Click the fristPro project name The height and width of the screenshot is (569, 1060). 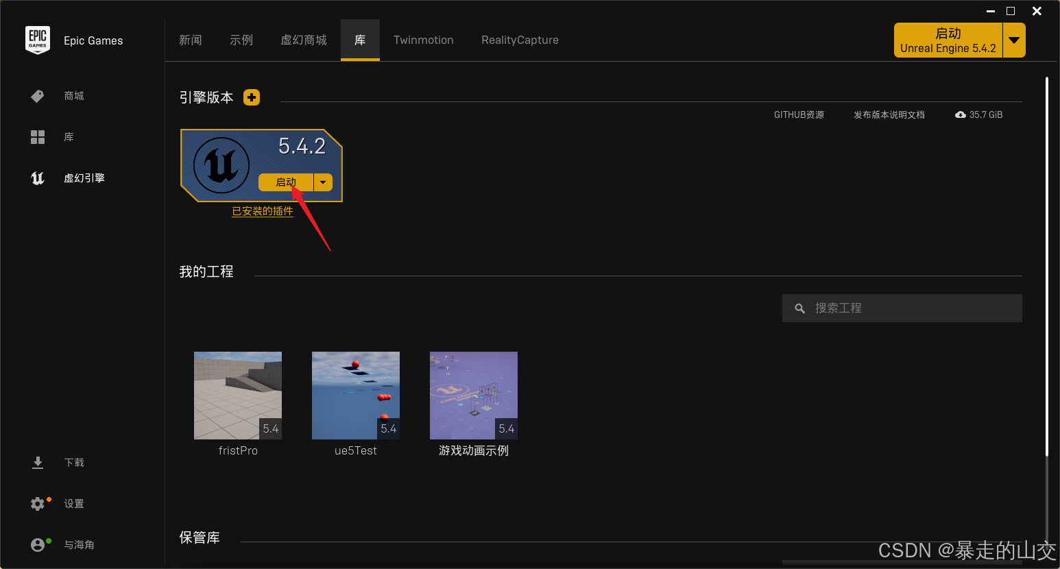pos(238,450)
